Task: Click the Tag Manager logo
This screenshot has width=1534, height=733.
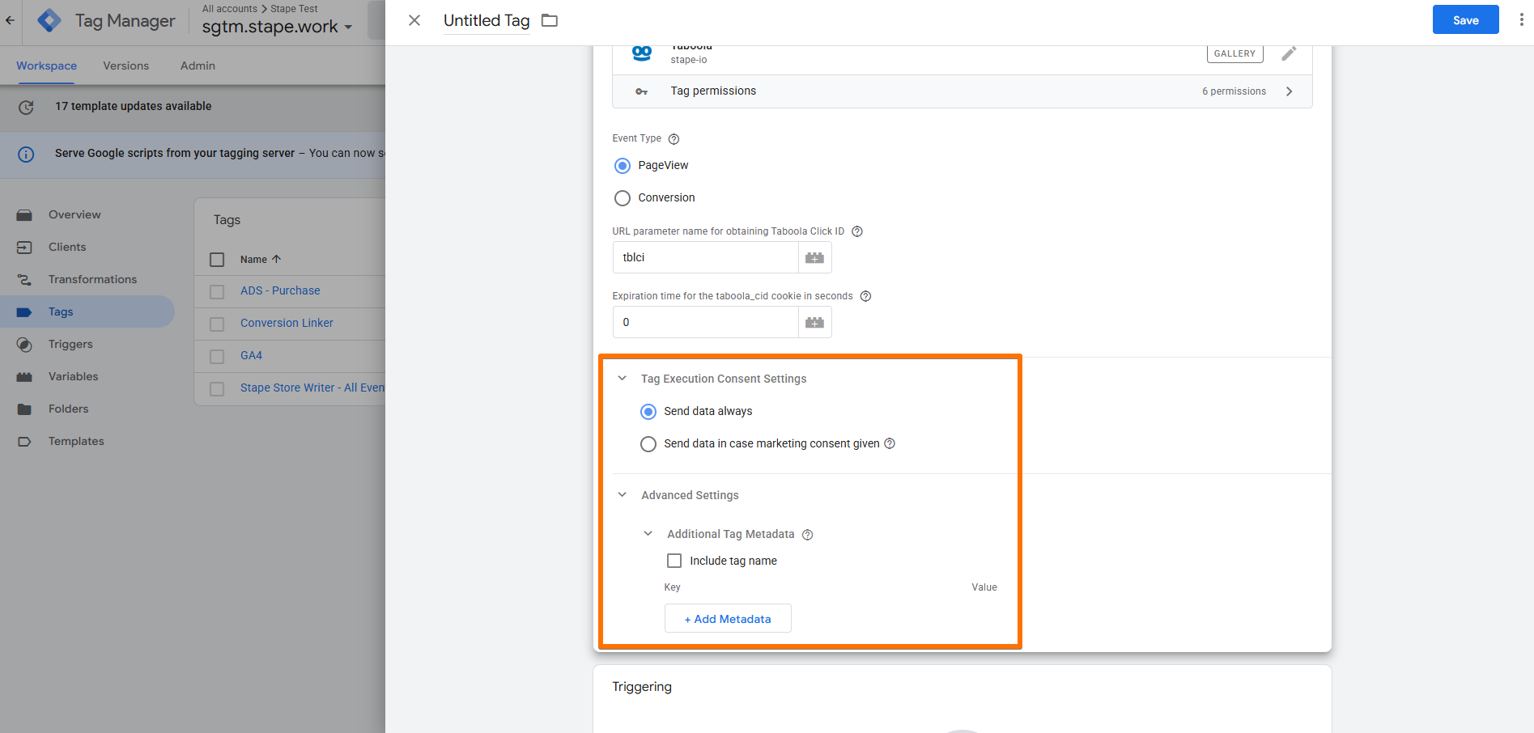Action: [x=49, y=20]
